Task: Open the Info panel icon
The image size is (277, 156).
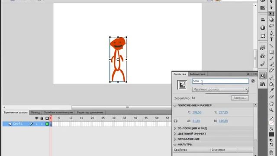Action: 263,28
